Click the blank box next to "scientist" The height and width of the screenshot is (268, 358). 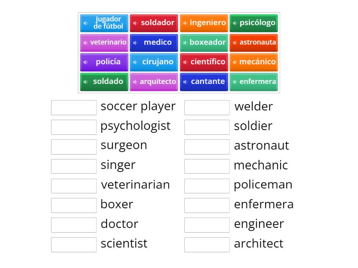[x=74, y=244]
